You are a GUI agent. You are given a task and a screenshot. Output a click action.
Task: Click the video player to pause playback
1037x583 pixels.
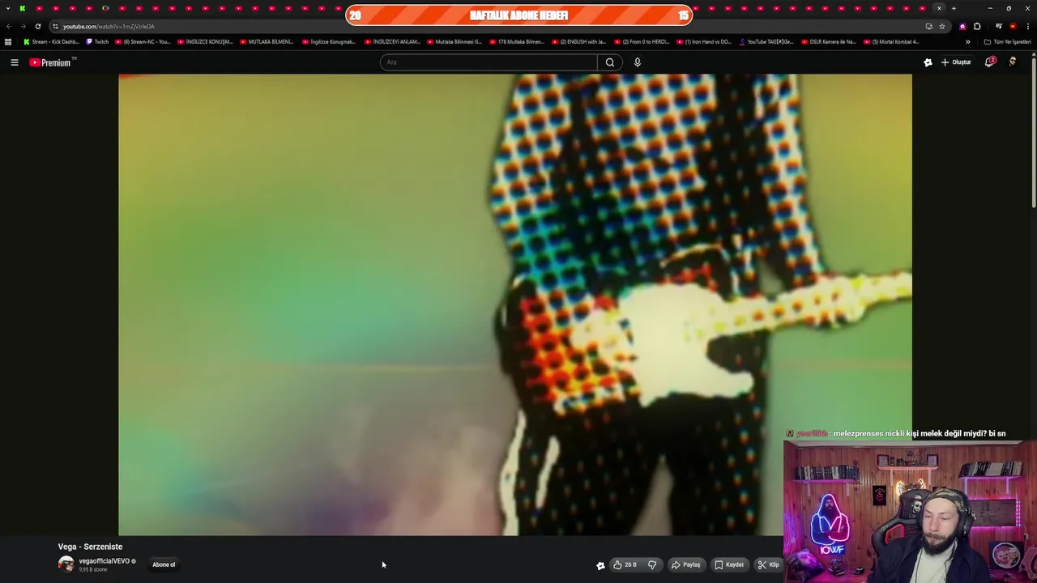pos(515,304)
